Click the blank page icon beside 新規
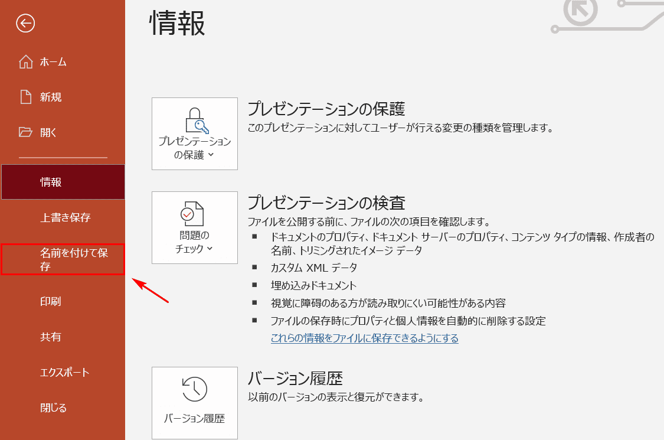The height and width of the screenshot is (440, 664). (x=26, y=97)
